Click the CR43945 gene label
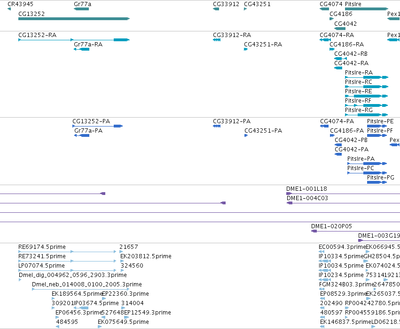This screenshot has height=329, width=400. (20, 4)
